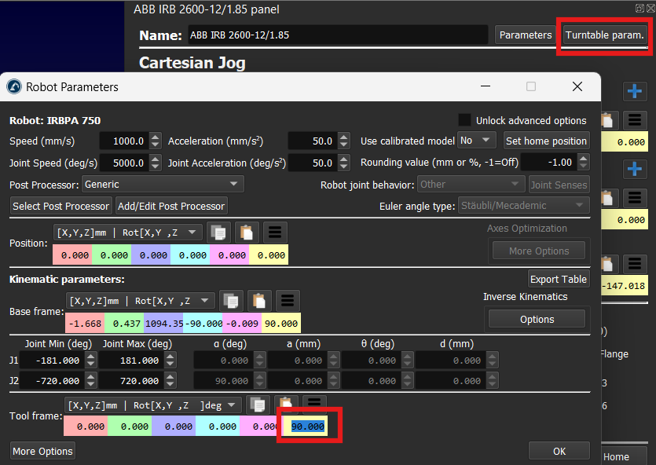
Task: Increase Speed (mm/s) with stepper up arrow
Action: [156, 137]
